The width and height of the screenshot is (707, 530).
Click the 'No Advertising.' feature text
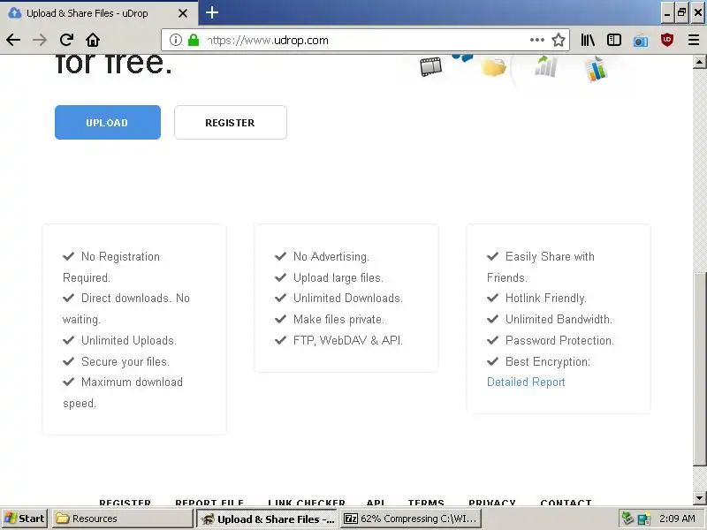[x=331, y=256]
